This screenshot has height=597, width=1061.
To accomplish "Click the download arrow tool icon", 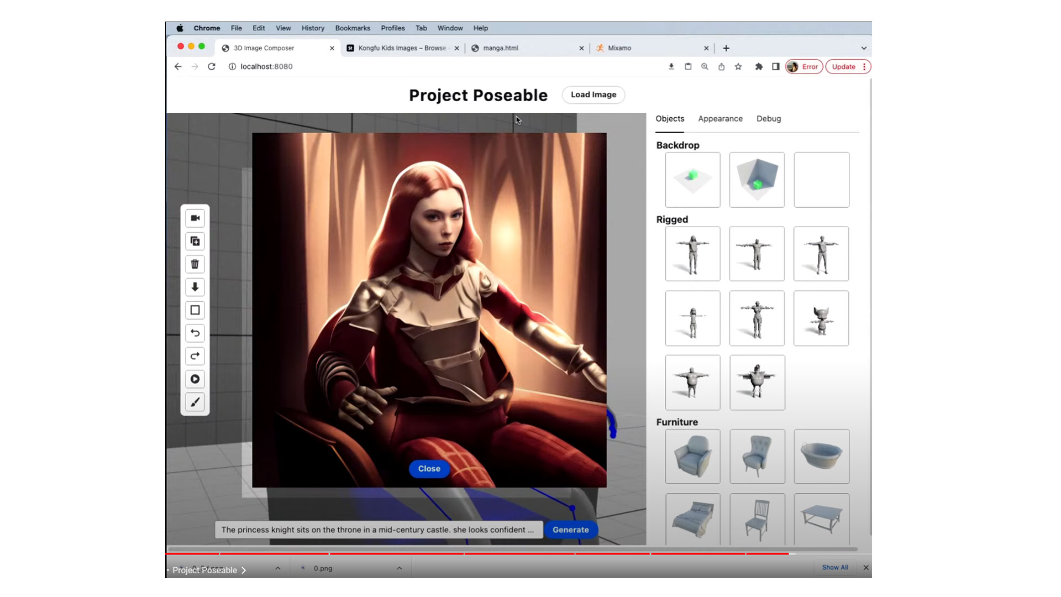I will pos(195,287).
